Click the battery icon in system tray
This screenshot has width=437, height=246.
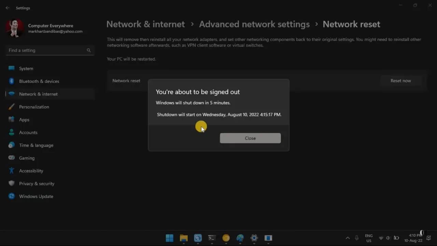pos(396,238)
